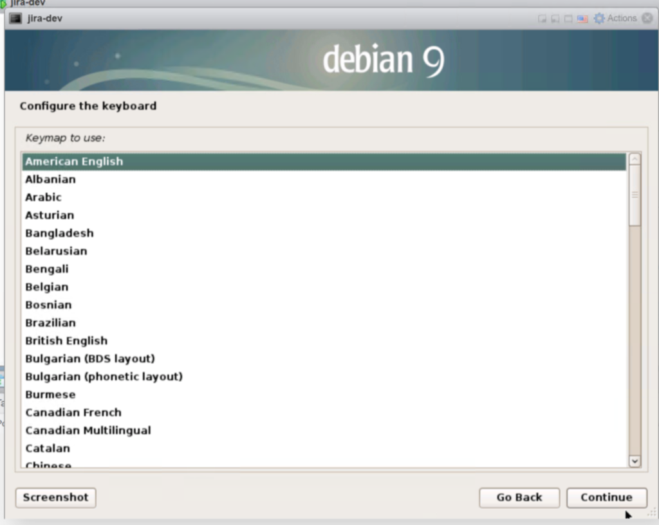Pick Belarusian keymap
659x525 pixels.
pyautogui.click(x=324, y=251)
